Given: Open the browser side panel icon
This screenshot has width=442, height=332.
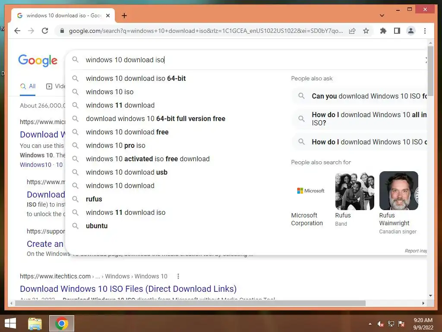Looking at the screenshot, I should 397,31.
